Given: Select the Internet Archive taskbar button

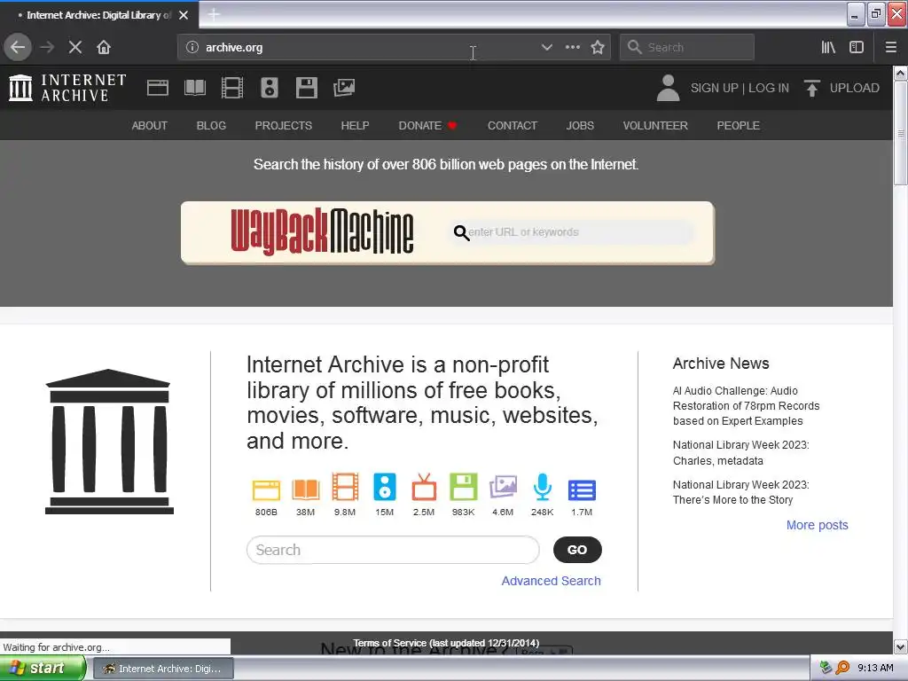Looking at the screenshot, I should (x=163, y=669).
